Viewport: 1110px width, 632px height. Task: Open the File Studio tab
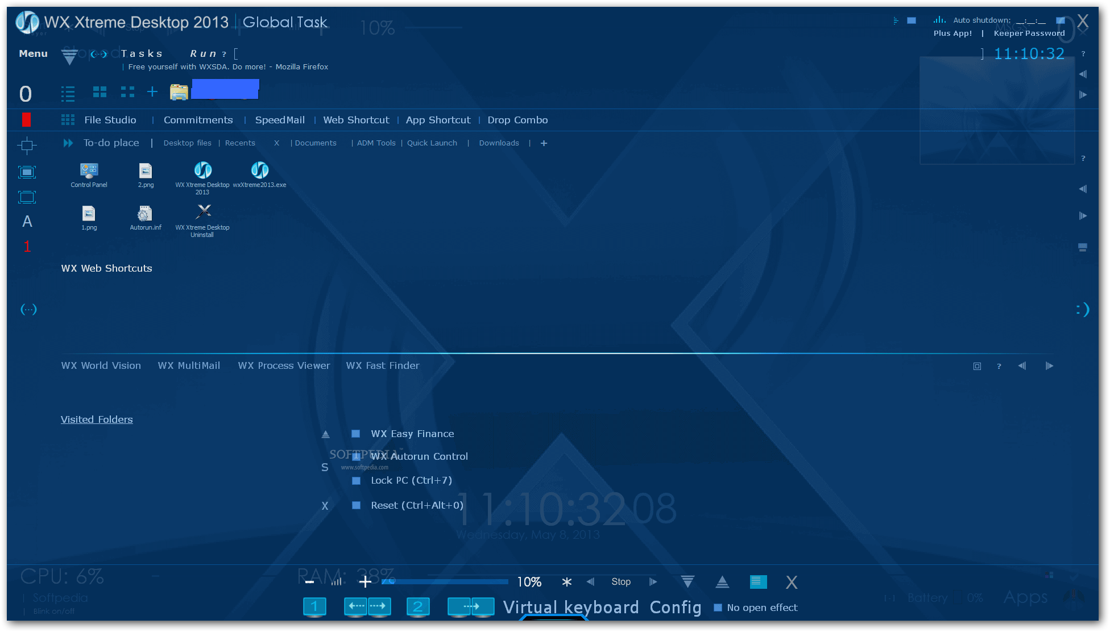[x=110, y=120]
